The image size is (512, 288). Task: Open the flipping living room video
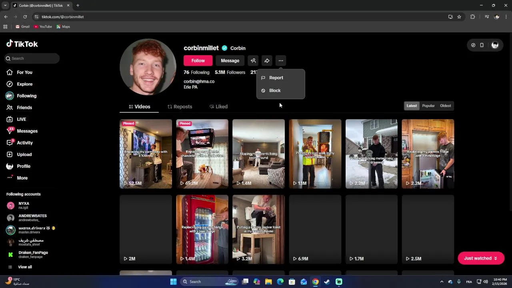tap(258, 154)
